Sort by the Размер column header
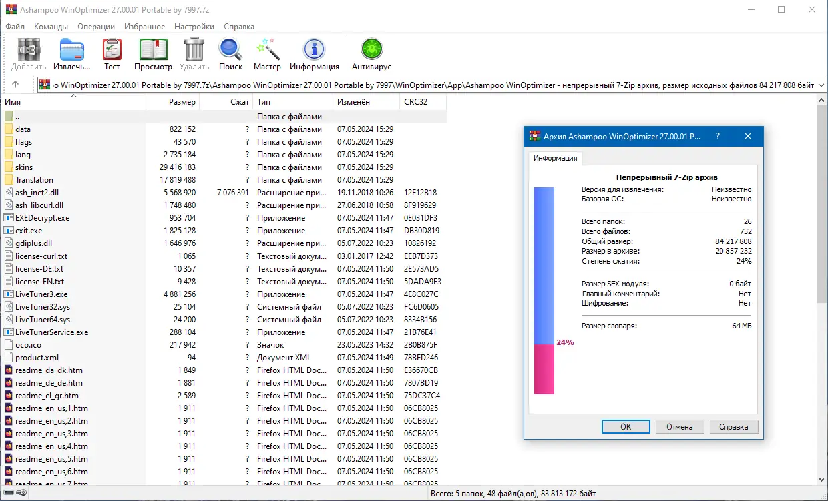Viewport: 828px width, 501px height. (172, 102)
